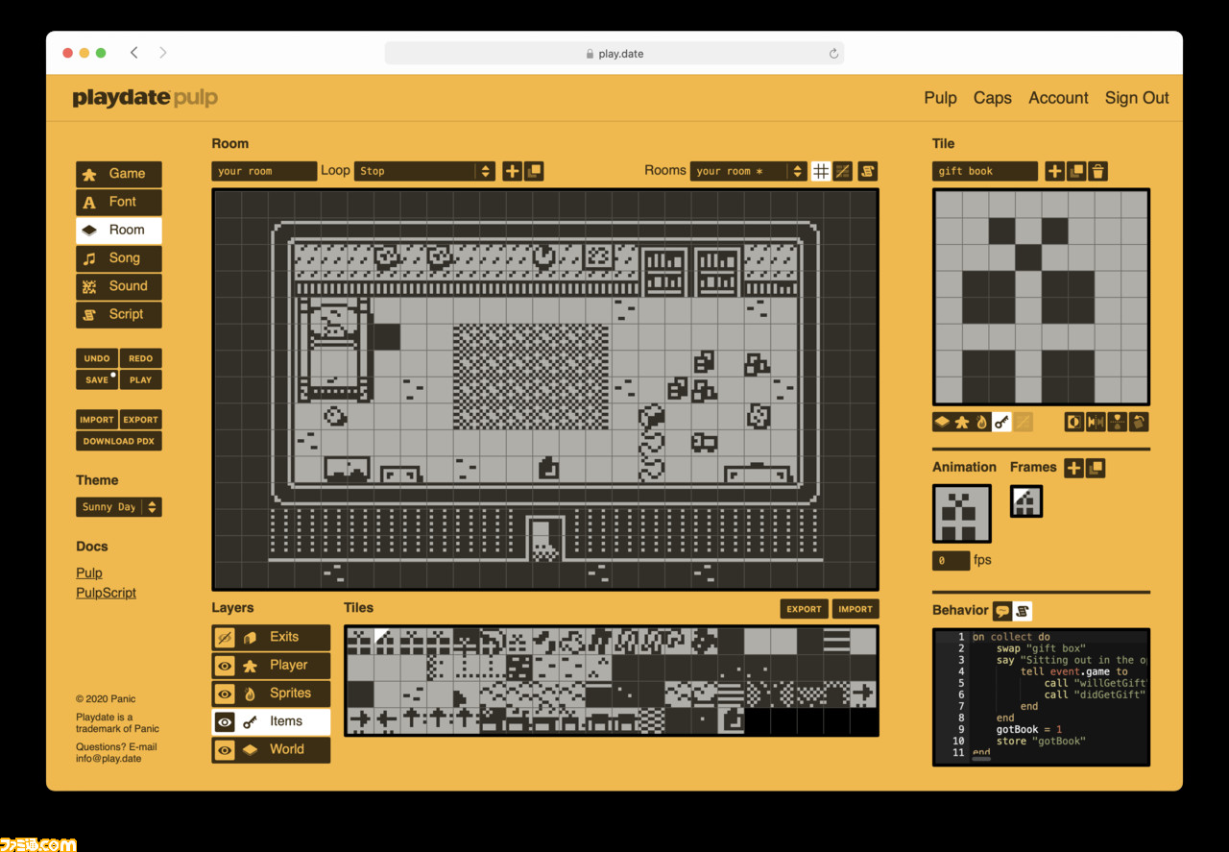
Task: Set tile type to Sprite flame
Action: coord(981,422)
